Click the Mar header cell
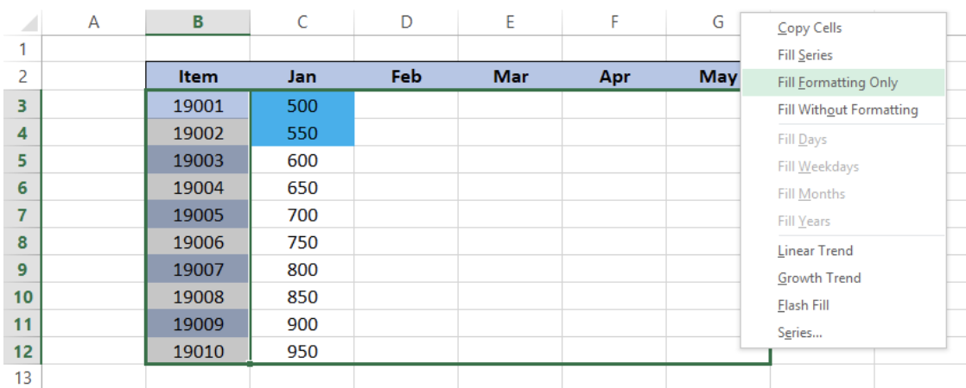Viewport: 966px width, 388px height. tap(510, 76)
